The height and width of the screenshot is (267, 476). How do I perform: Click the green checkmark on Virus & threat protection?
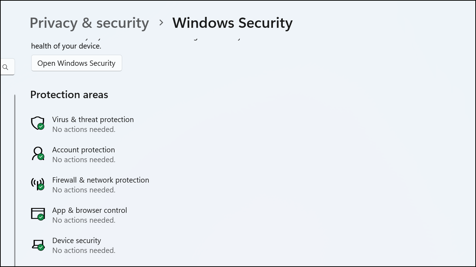click(x=41, y=126)
